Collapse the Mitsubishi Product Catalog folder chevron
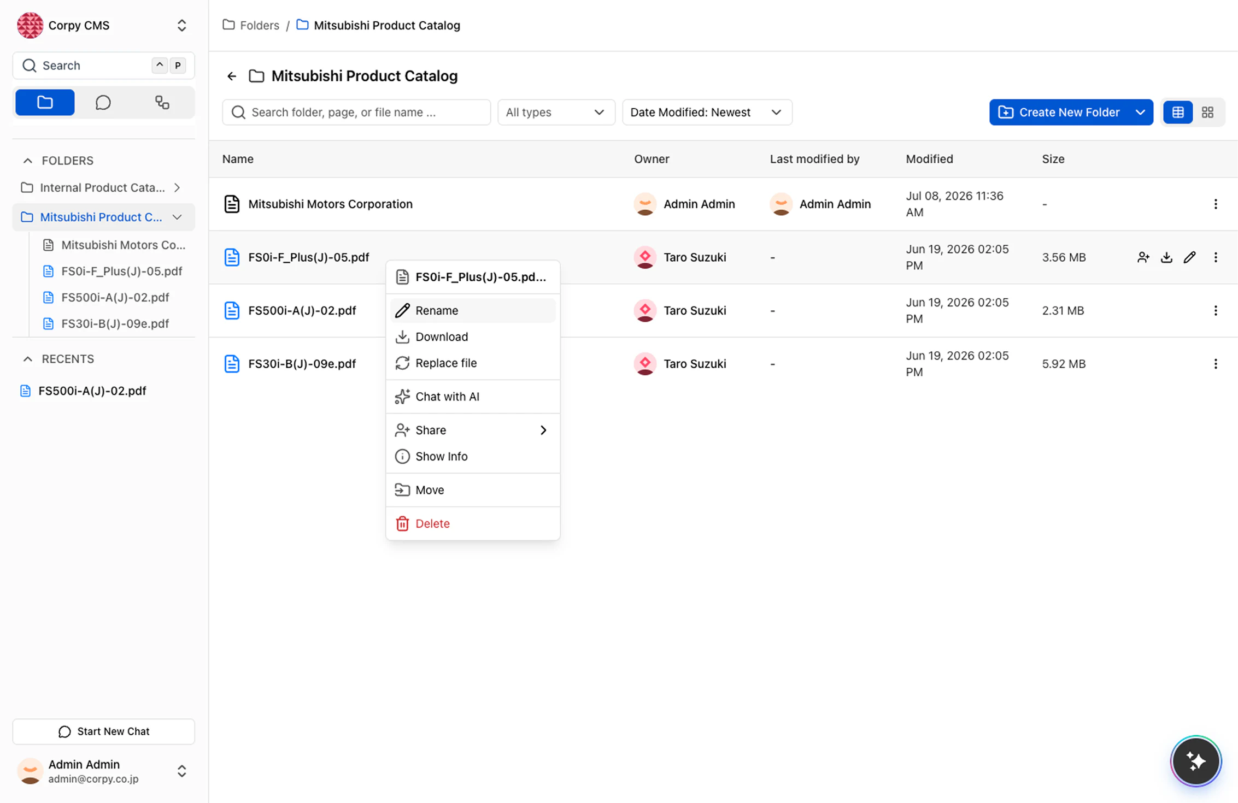This screenshot has height=803, width=1238. [x=177, y=217]
